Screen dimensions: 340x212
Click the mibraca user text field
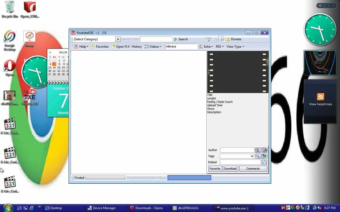(x=181, y=46)
